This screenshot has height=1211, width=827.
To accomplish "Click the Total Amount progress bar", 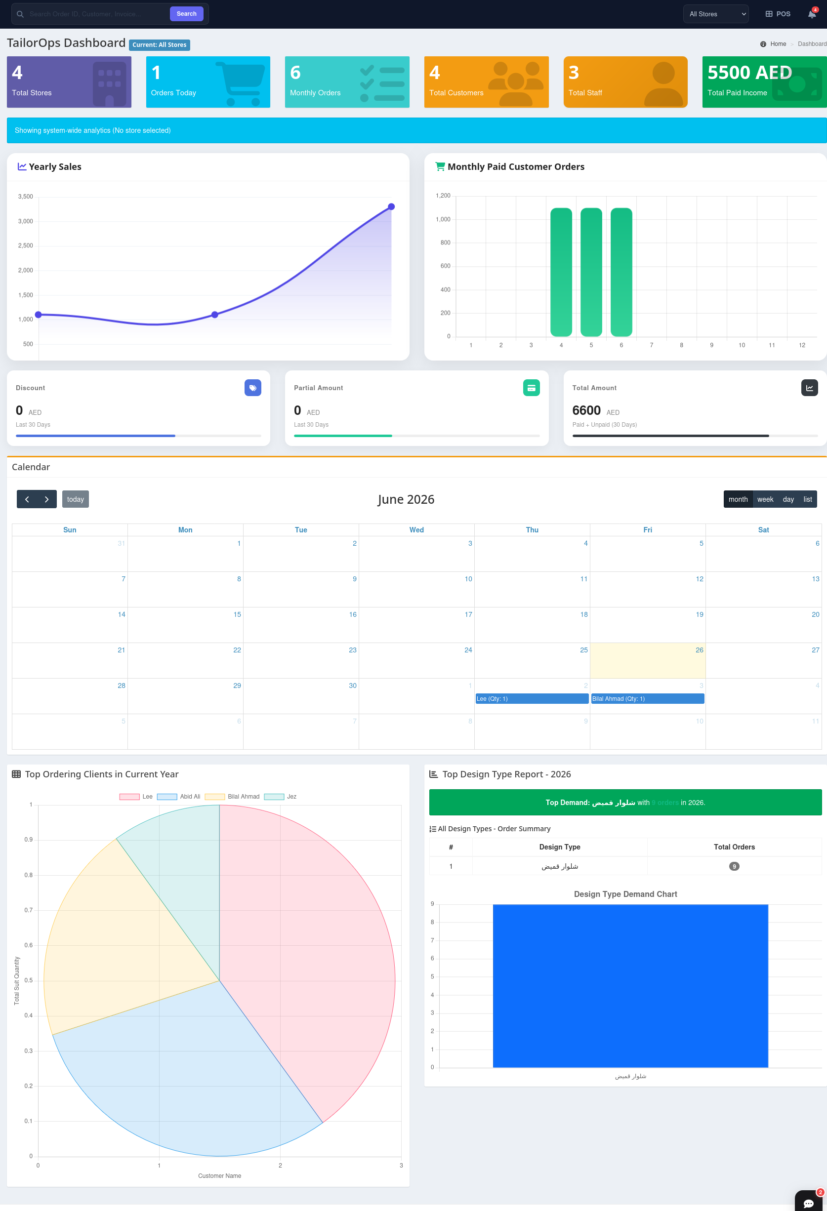I will click(x=695, y=436).
